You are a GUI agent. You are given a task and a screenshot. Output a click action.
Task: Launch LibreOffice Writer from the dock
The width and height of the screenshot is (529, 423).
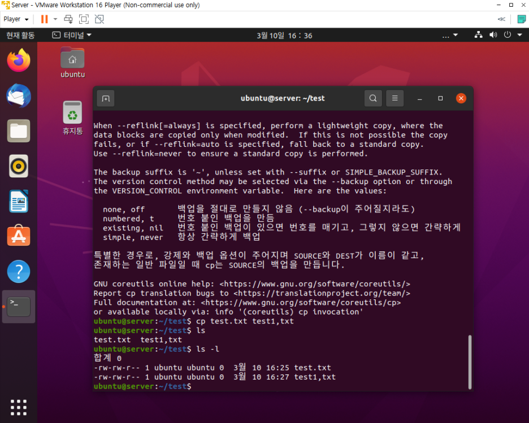click(x=19, y=201)
